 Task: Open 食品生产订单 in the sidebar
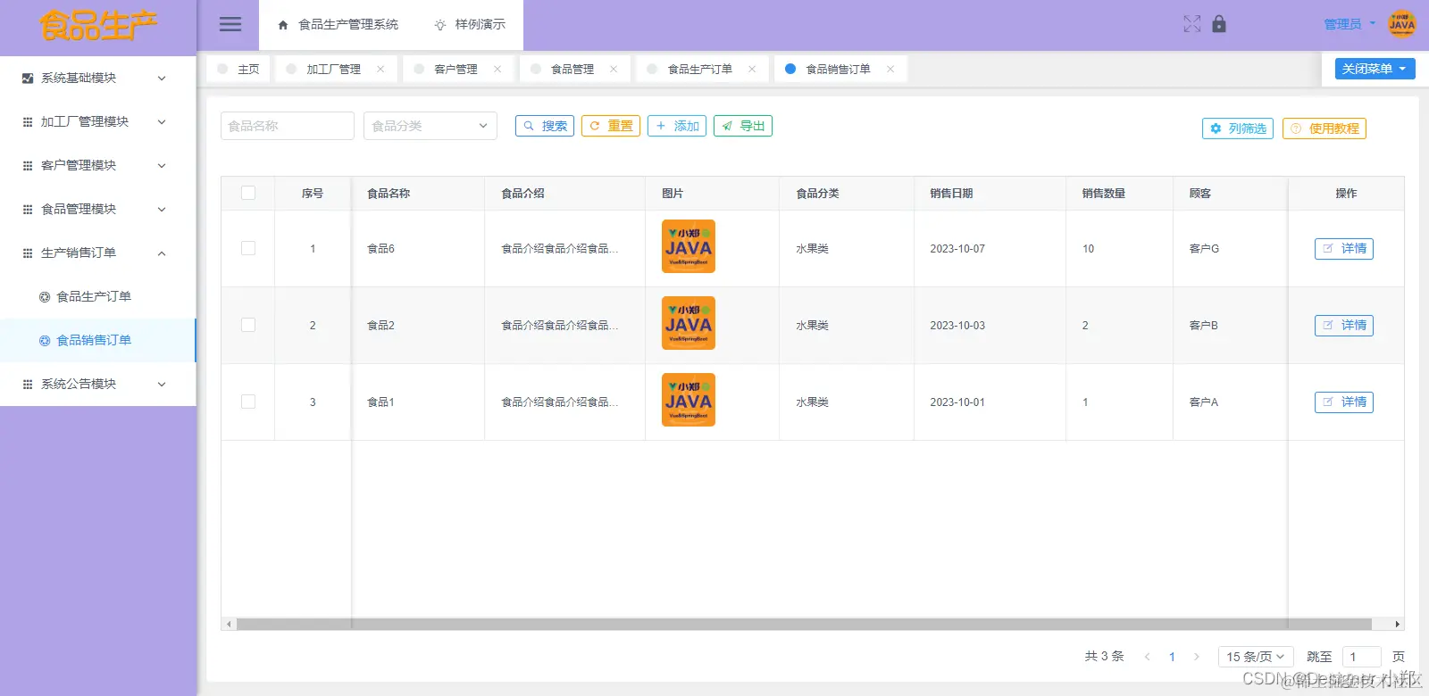pyautogui.click(x=97, y=297)
